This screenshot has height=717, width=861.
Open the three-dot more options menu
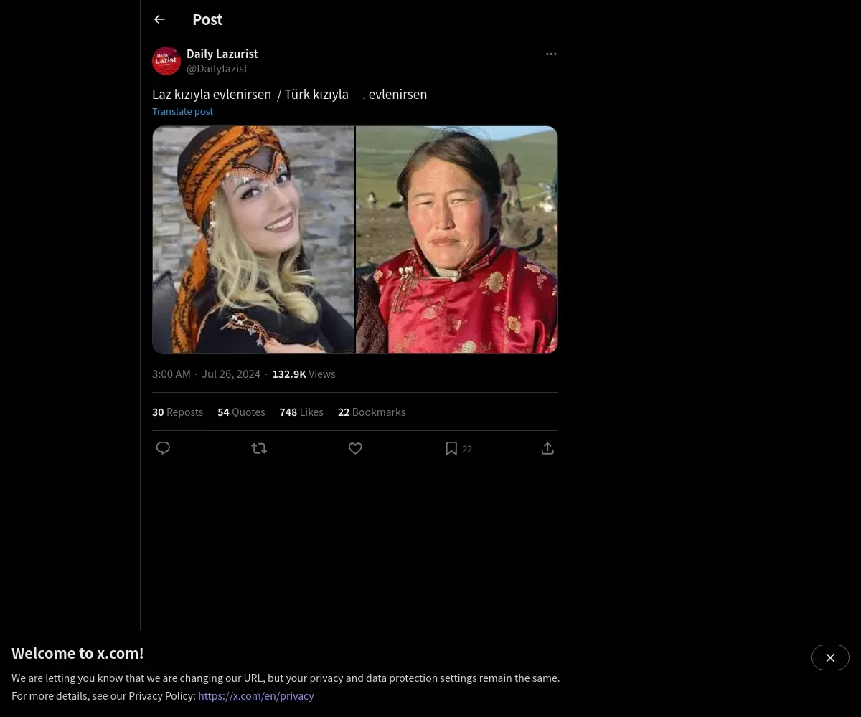[x=551, y=54]
